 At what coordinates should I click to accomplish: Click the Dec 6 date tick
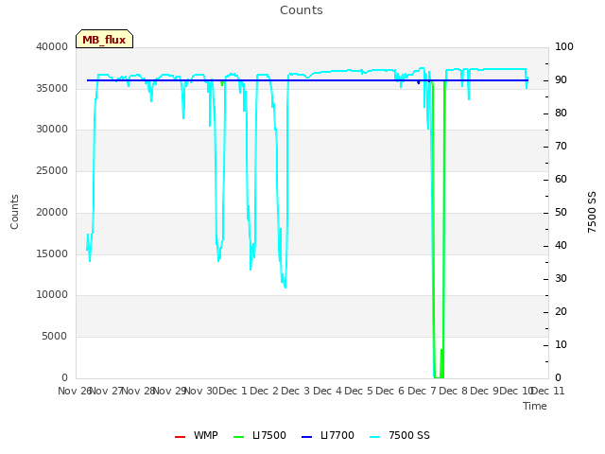[x=390, y=391]
